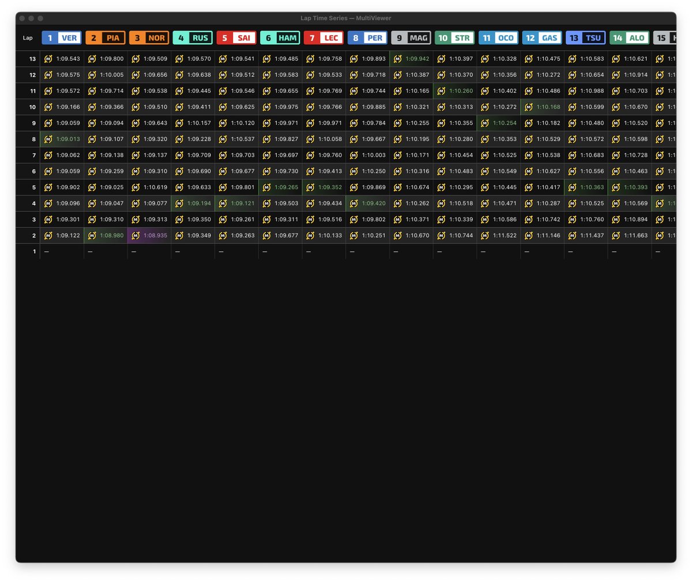Click STR's lap time 1:10.744
Image resolution: width=692 pixels, height=582 pixels.
(461, 235)
